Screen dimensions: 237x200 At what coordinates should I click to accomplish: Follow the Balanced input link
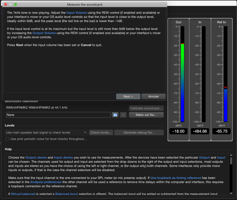tap(67, 194)
